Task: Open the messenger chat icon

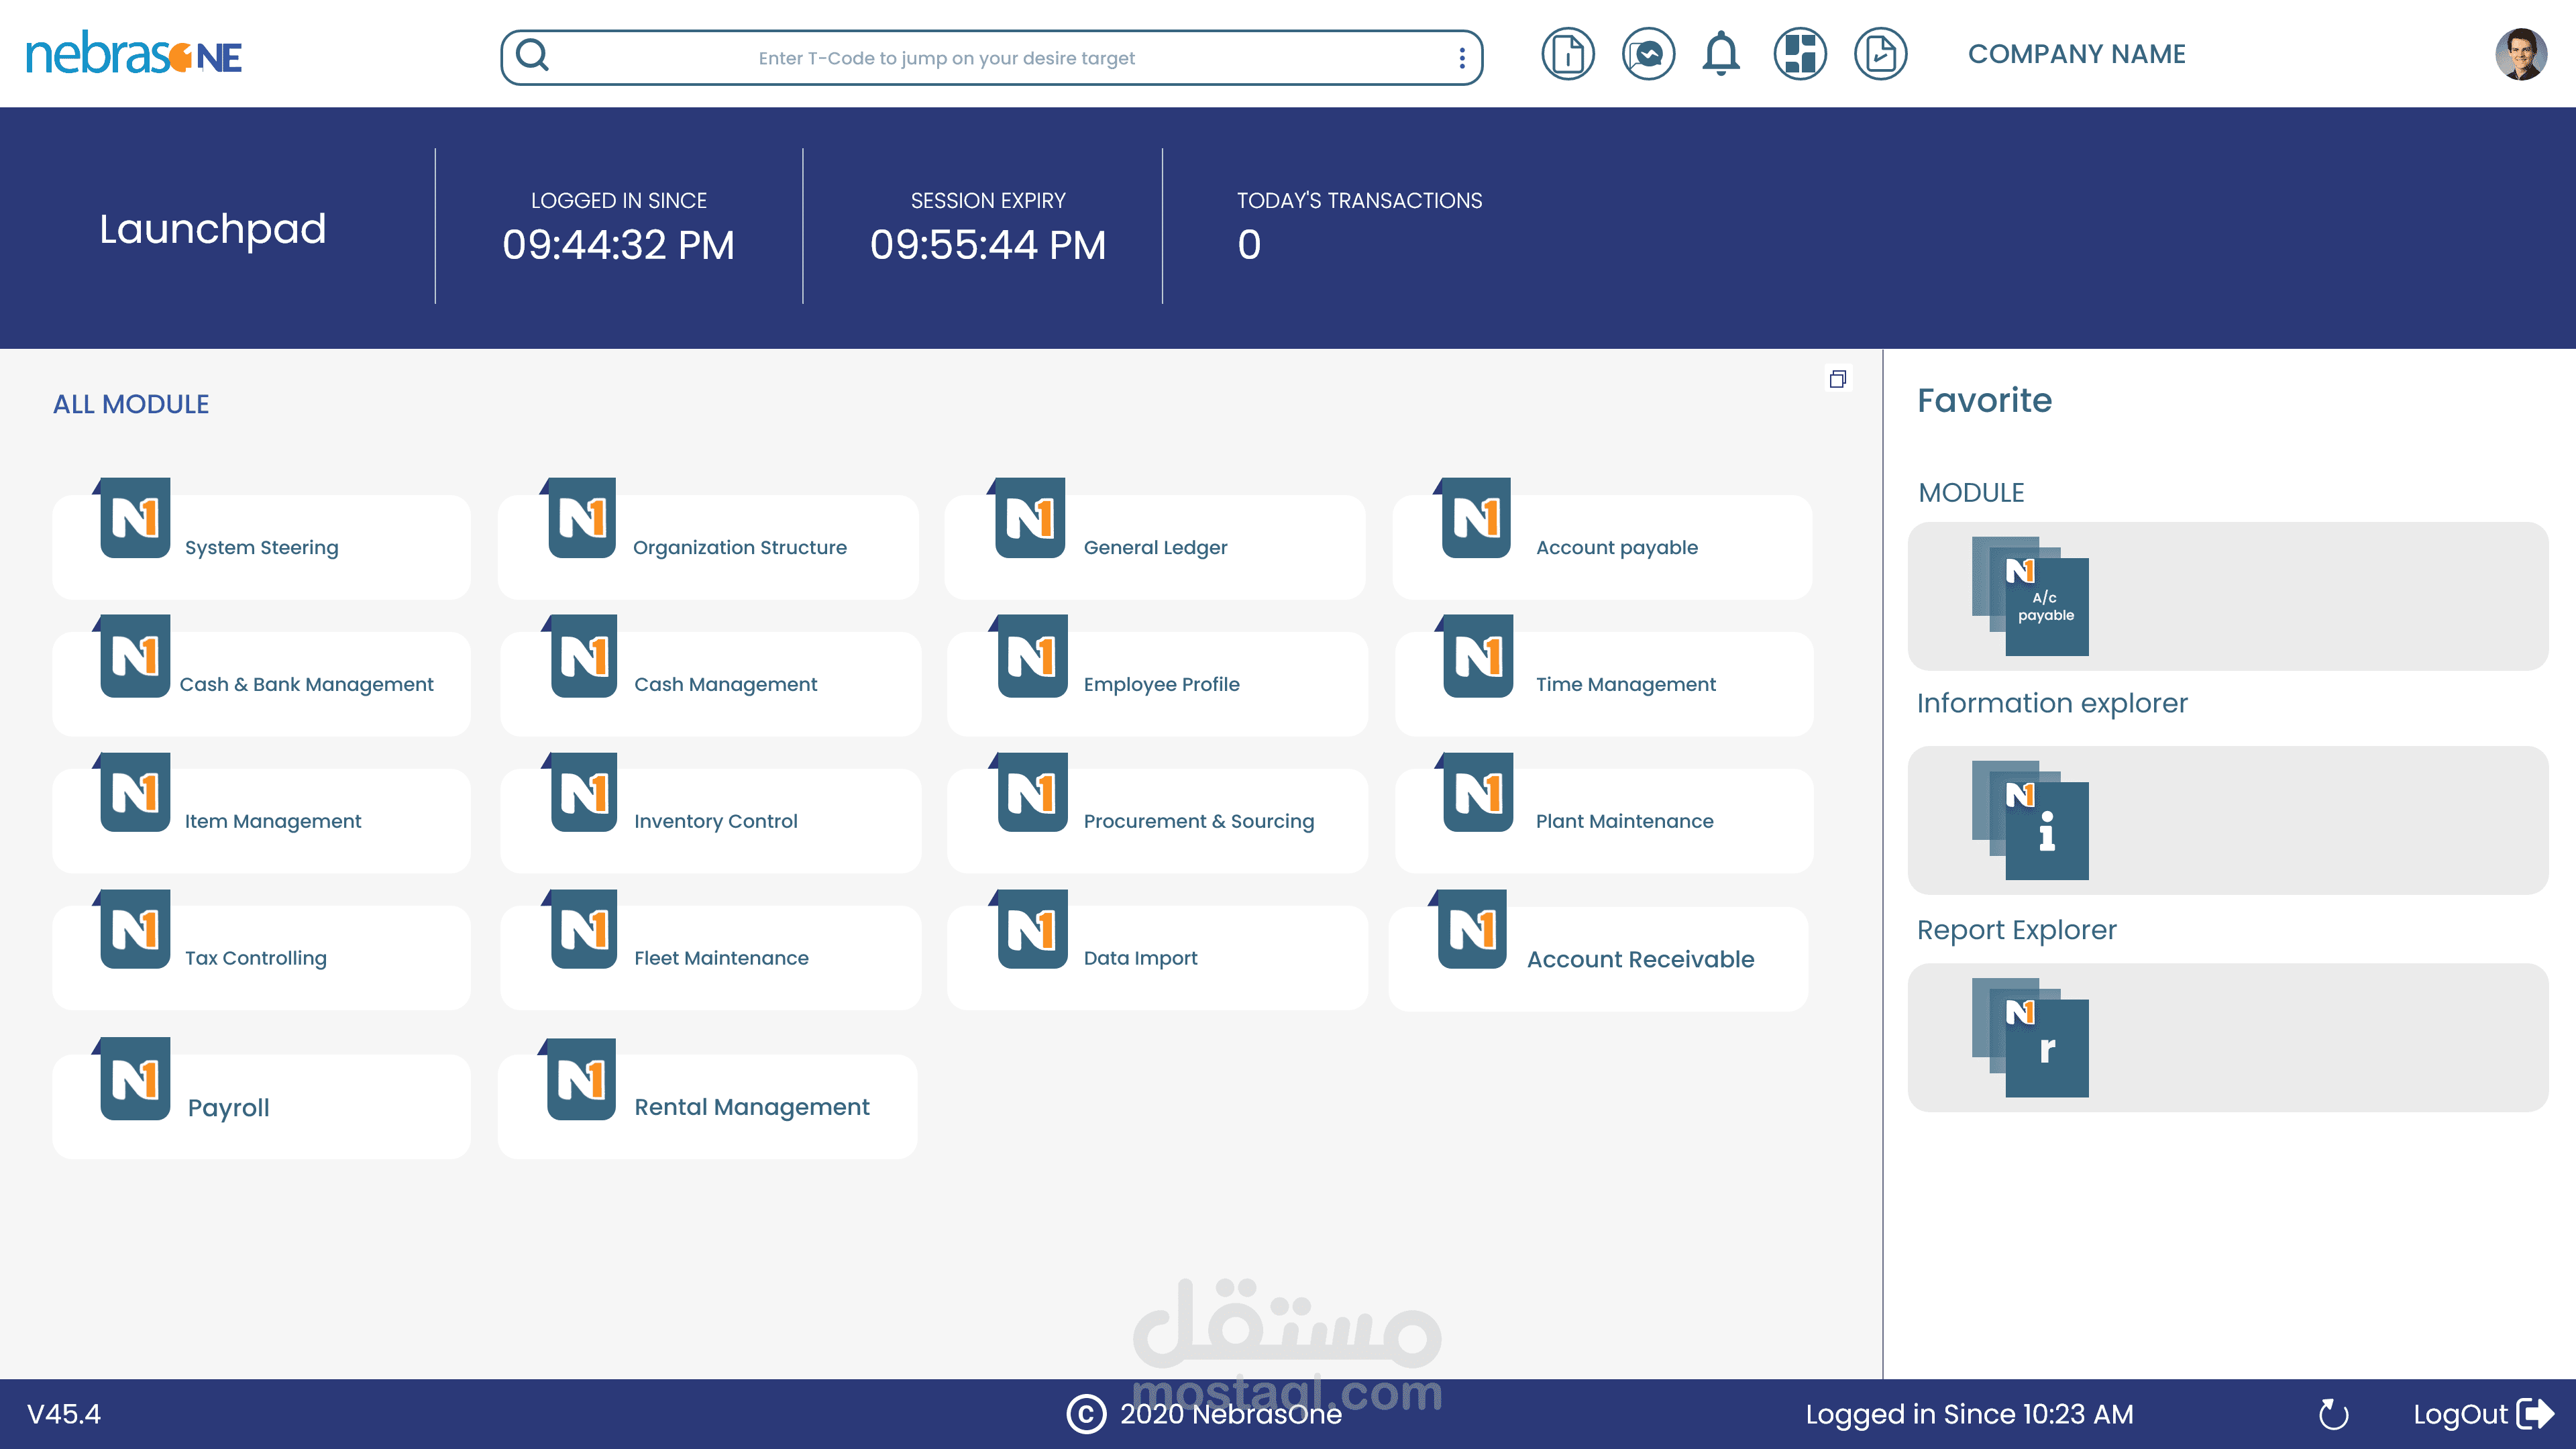Action: tap(1648, 54)
